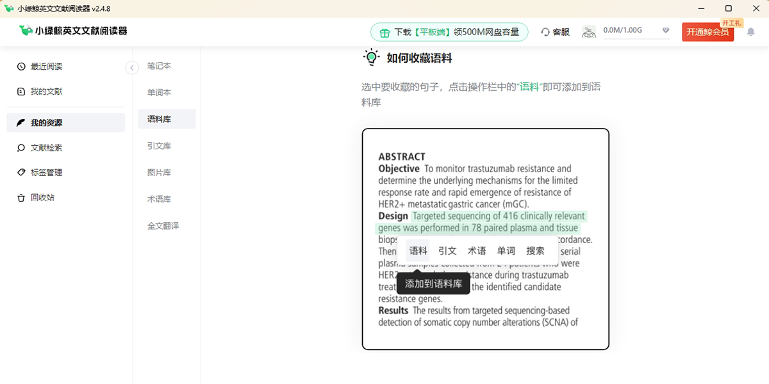
Task: Click the 我的文献 document icon
Action: point(21,91)
